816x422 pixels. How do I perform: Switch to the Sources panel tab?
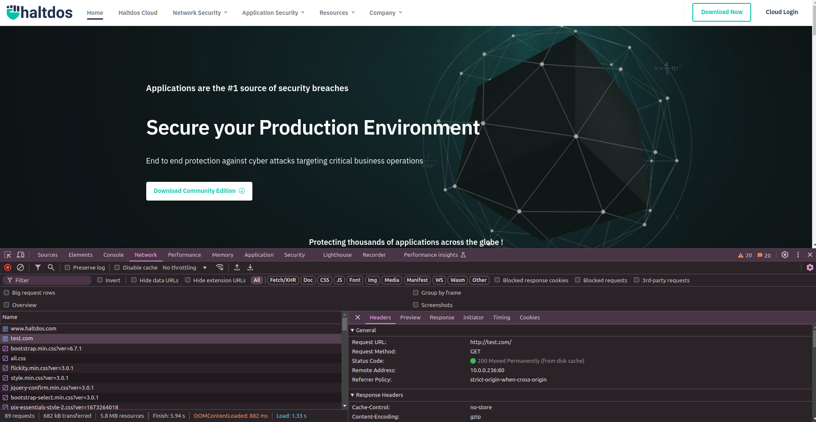coord(47,255)
